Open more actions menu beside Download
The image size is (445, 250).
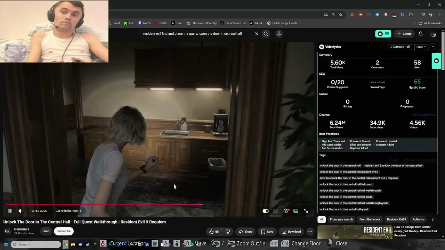click(310, 232)
